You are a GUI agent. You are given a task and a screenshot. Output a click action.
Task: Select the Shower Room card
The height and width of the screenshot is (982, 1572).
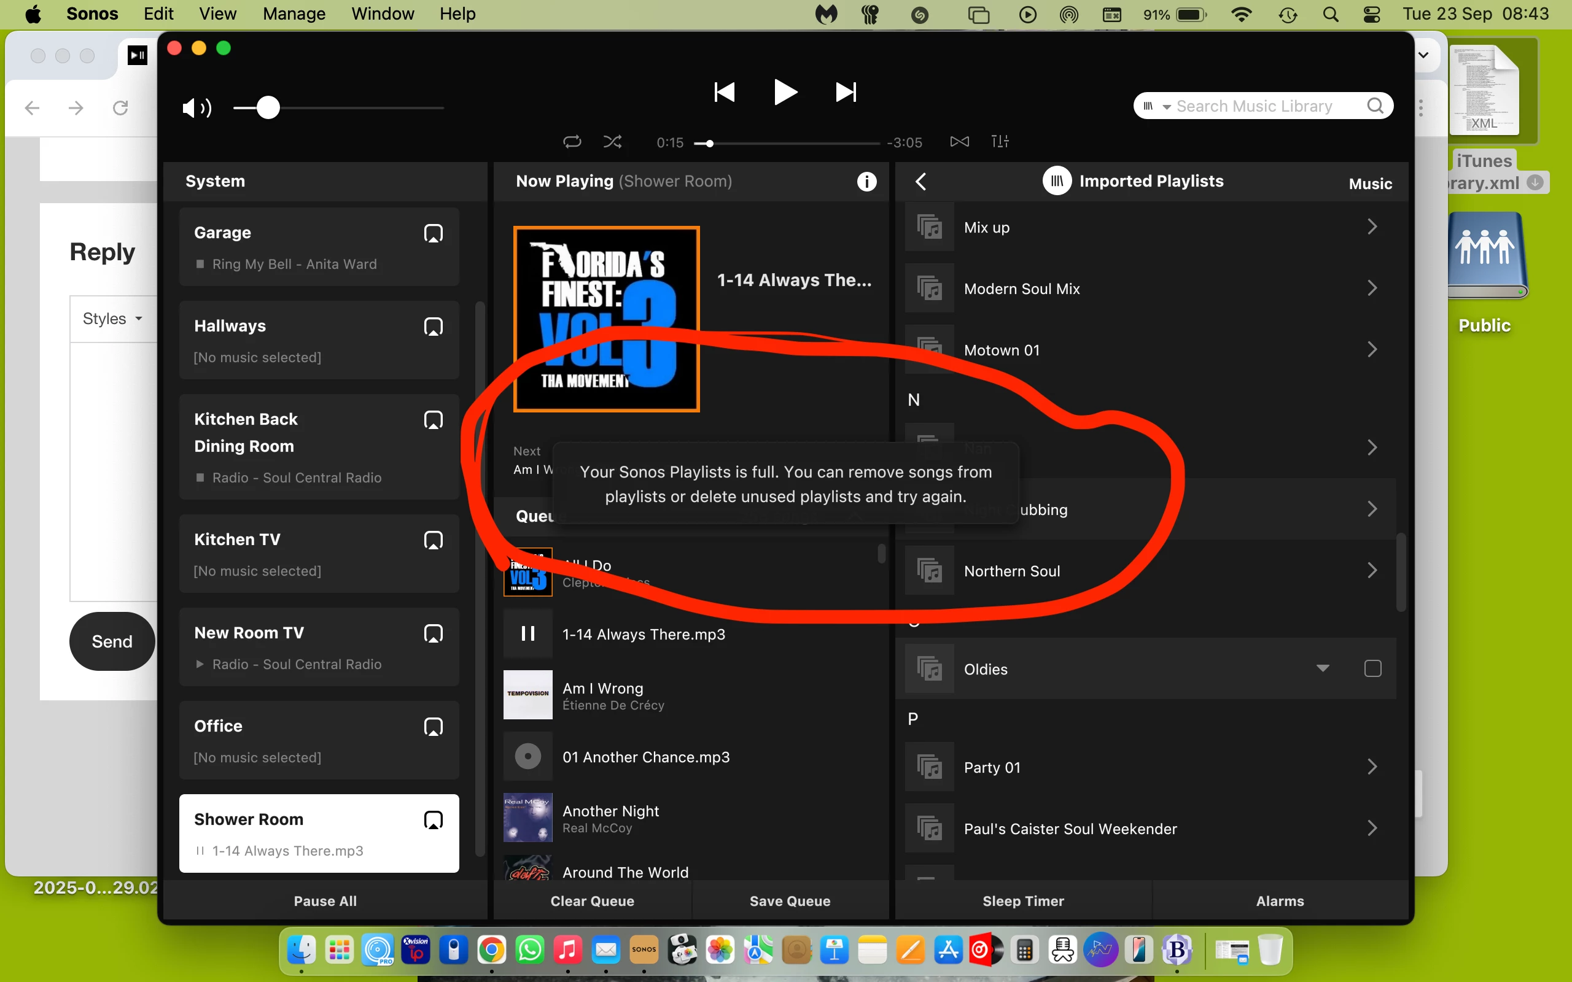[x=319, y=834]
